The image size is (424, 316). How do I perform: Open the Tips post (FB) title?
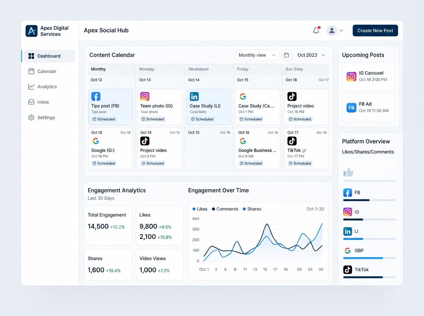pos(105,106)
